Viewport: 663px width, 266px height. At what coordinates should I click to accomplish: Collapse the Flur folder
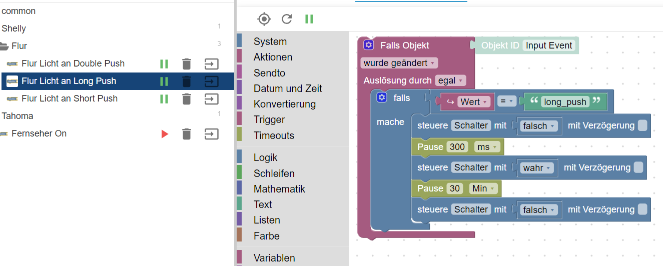click(5, 46)
